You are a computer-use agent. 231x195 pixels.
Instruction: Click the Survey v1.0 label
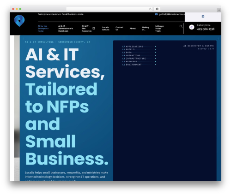click(206, 49)
